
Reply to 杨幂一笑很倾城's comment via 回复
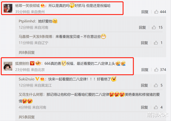click(x=145, y=12)
